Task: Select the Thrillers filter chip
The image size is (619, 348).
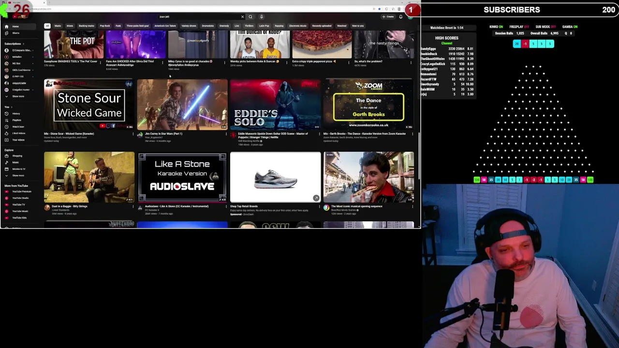Action: coord(249,26)
